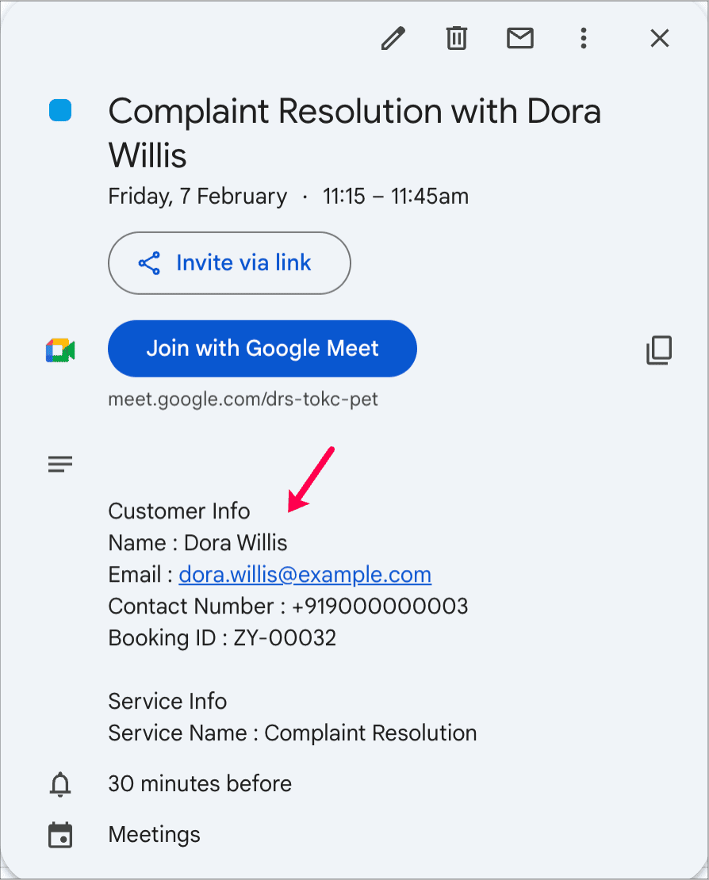Image resolution: width=709 pixels, height=880 pixels.
Task: Open the three-dot options menu
Action: click(x=584, y=38)
